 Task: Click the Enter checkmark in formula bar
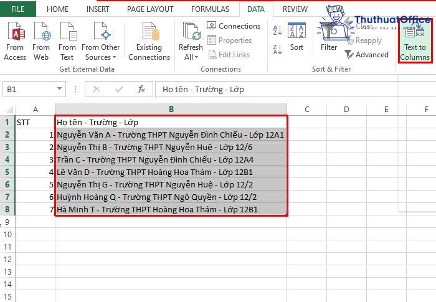119,89
